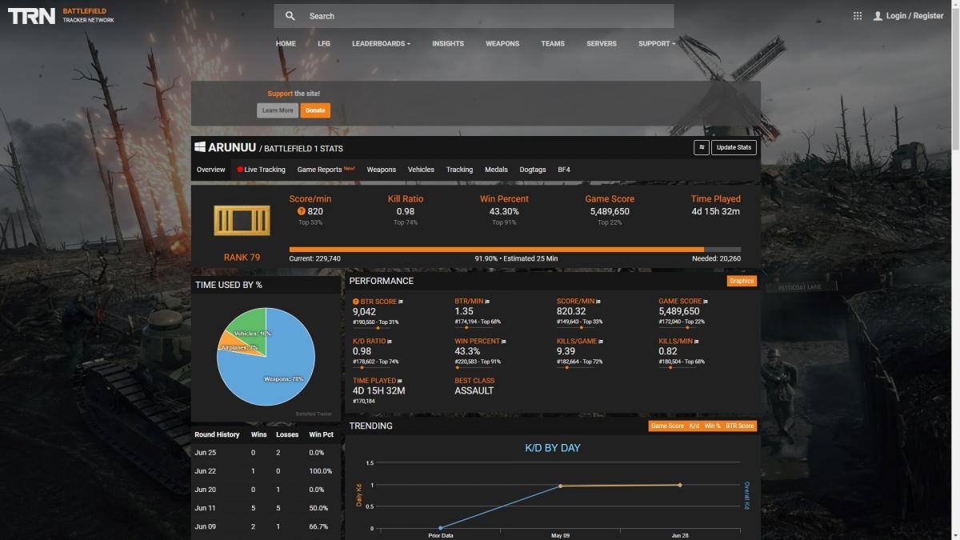Click the leaderboard flag next to BTR/MIN
The width and height of the screenshot is (960, 540).
coord(486,302)
